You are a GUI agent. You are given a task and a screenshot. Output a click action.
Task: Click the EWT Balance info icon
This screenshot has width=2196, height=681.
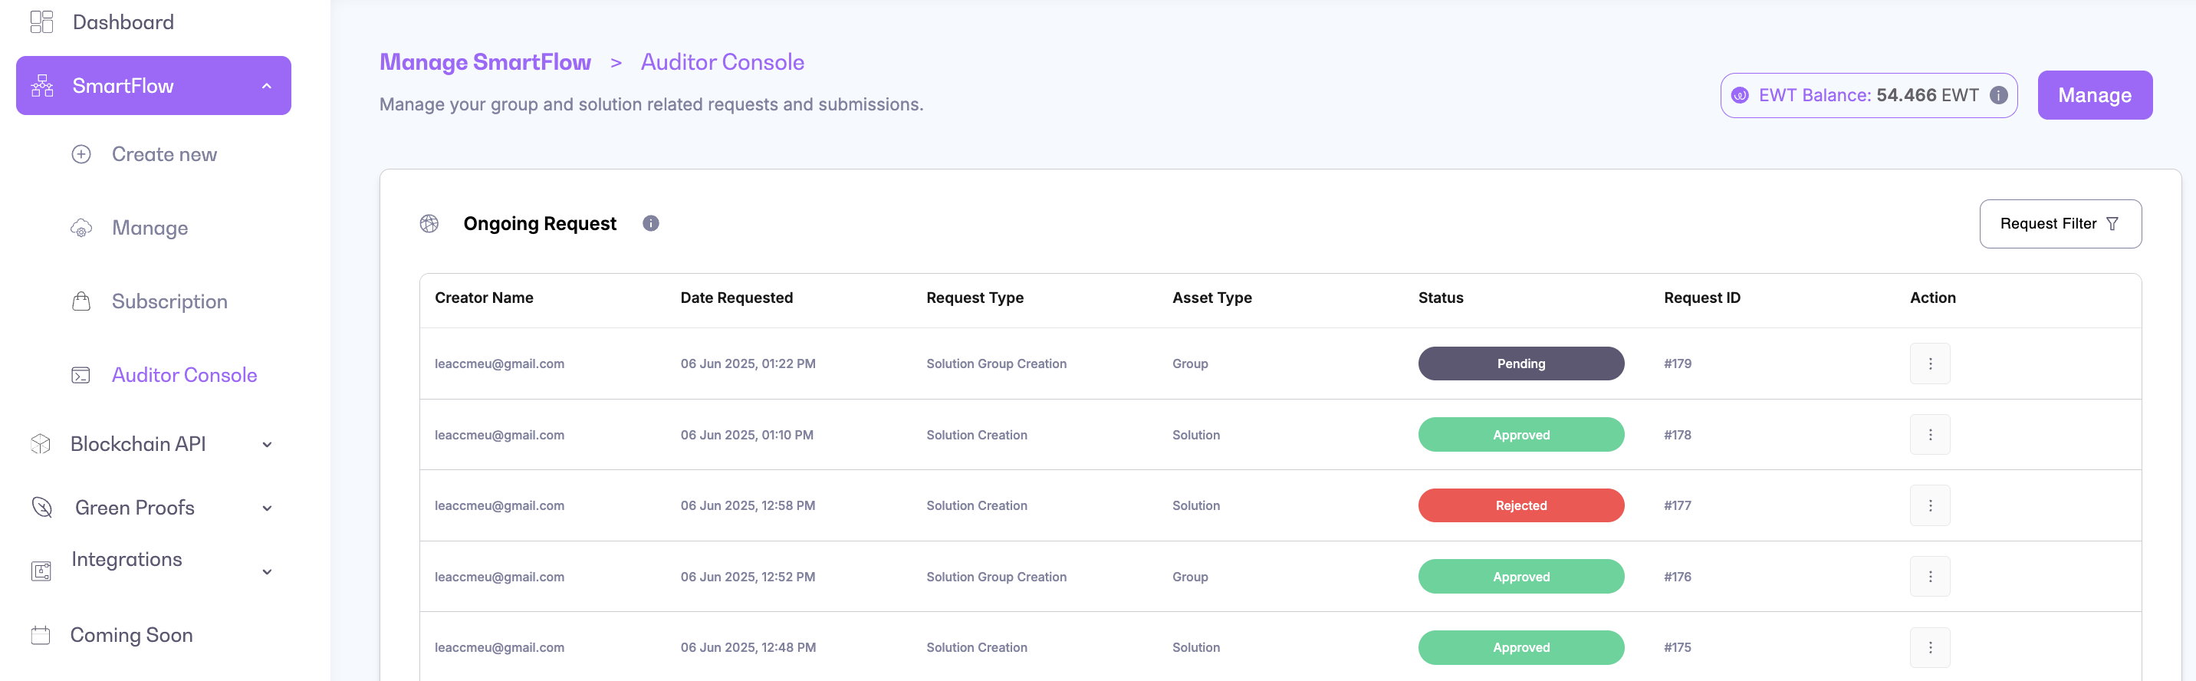pos(1998,95)
